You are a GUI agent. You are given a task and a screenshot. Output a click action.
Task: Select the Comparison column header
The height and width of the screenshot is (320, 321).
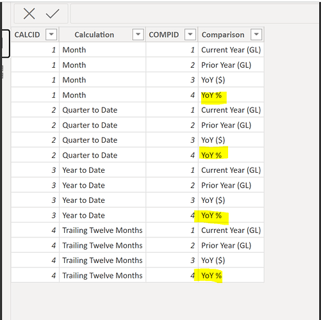[223, 35]
